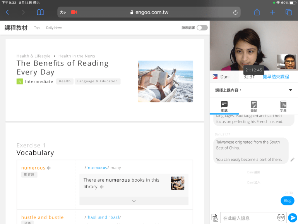
Task: Tap the Safari back arrow
Action: [7, 12]
